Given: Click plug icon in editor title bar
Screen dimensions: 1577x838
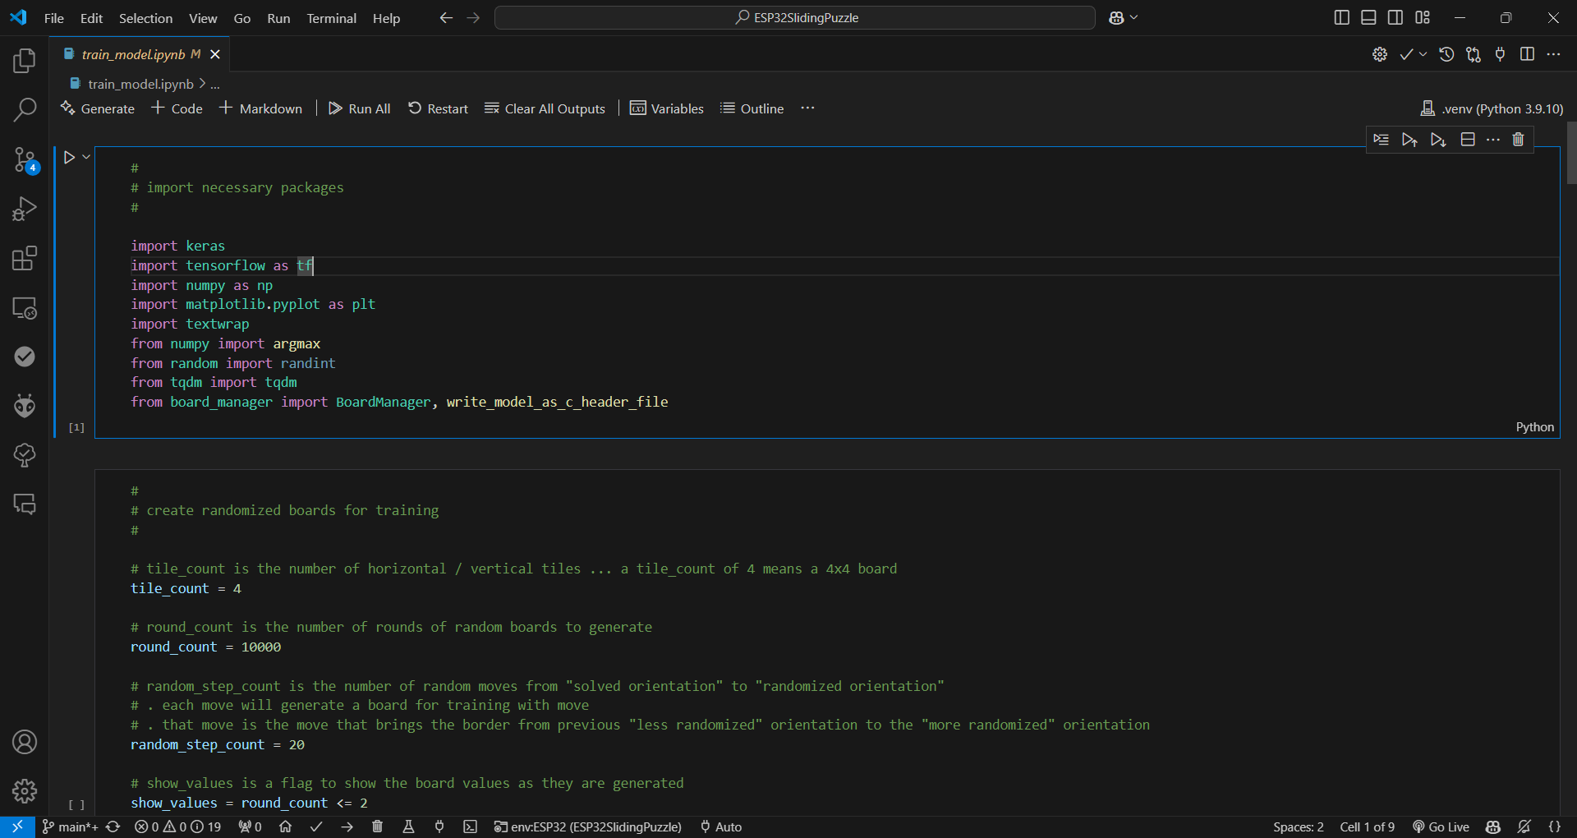Looking at the screenshot, I should pyautogui.click(x=1501, y=54).
